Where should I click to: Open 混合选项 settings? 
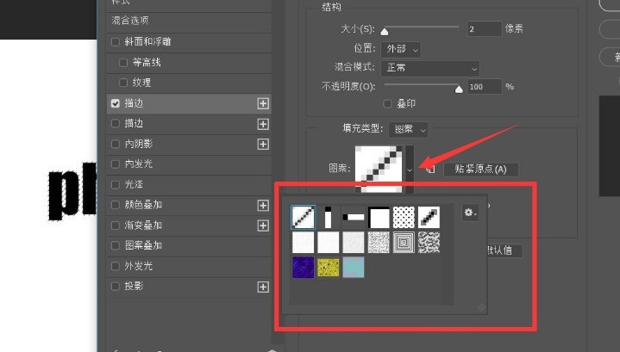coord(189,21)
